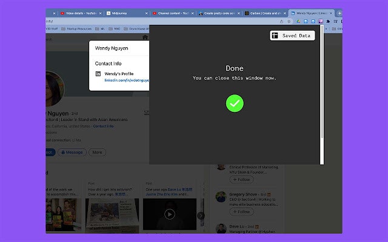Open the purple extension icon in toolbar
Screen dimensions: 388x242
tap(321, 22)
